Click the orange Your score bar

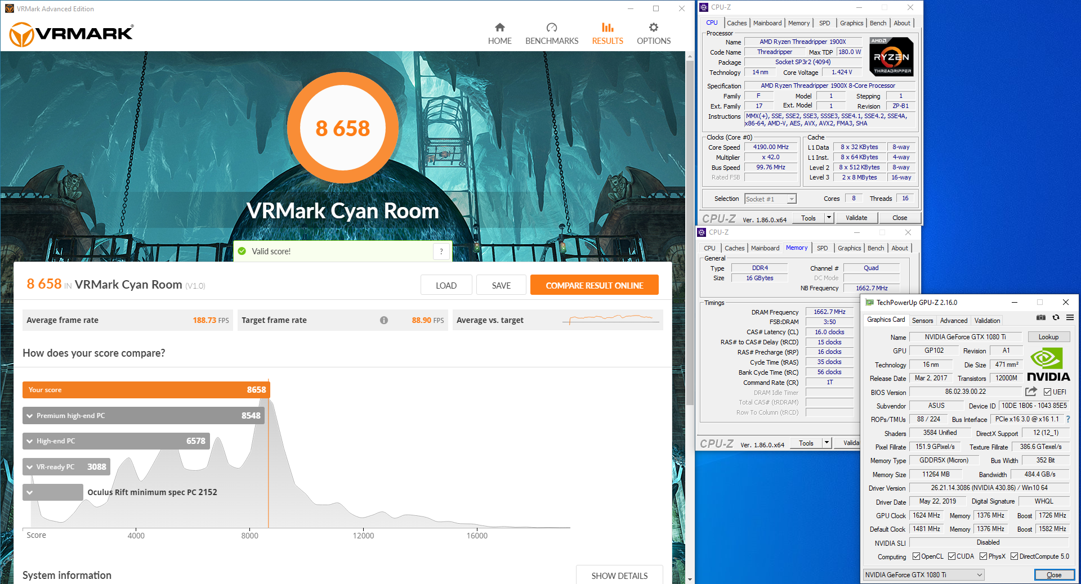146,390
